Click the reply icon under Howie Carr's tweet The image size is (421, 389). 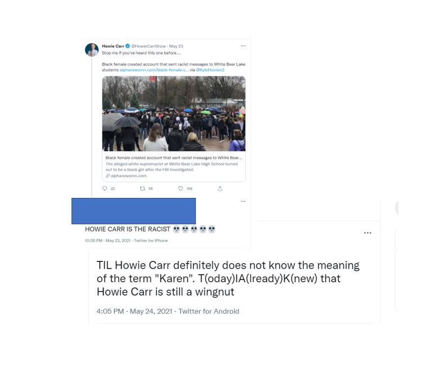click(105, 188)
